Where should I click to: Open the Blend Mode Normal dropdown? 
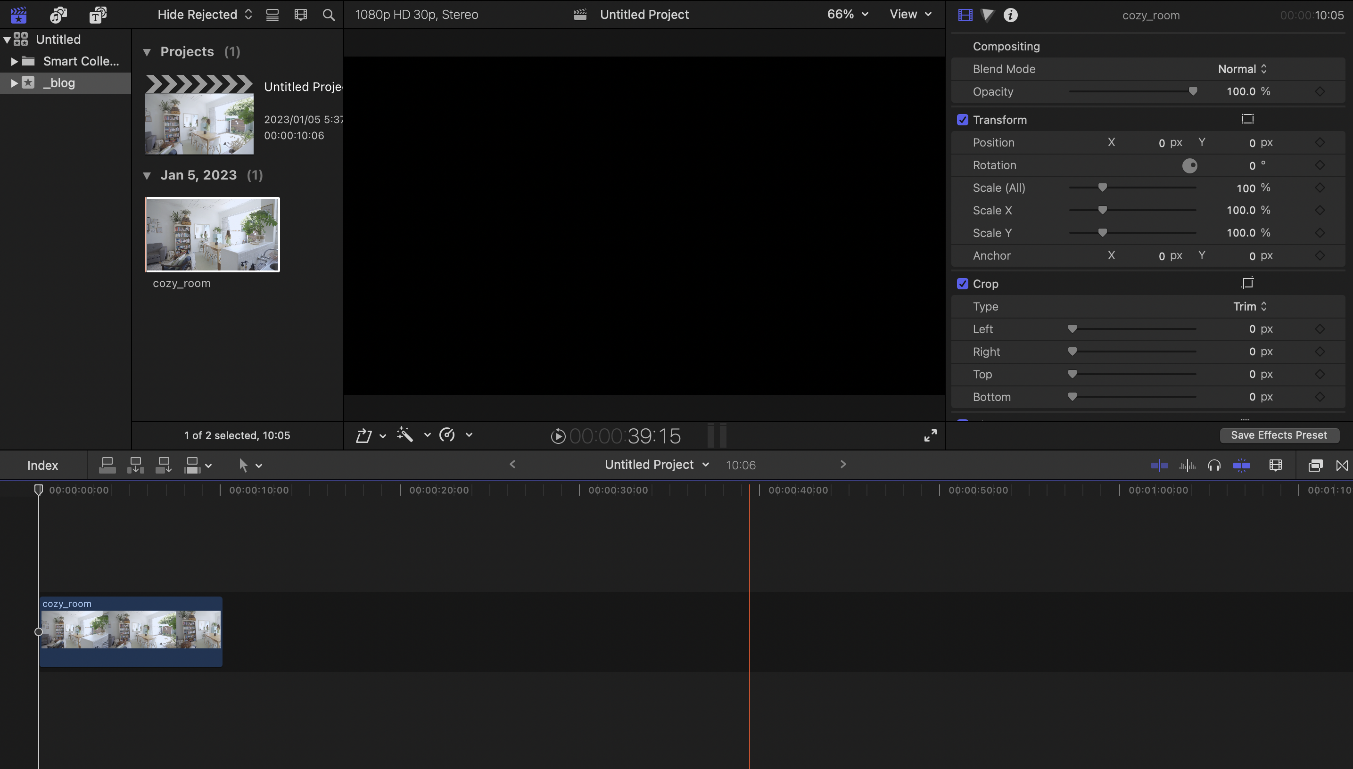1242,69
